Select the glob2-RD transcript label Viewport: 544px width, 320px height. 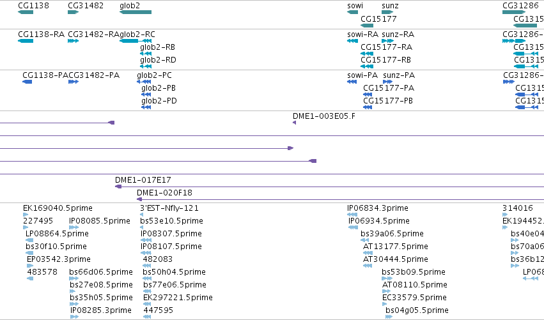pyautogui.click(x=158, y=60)
